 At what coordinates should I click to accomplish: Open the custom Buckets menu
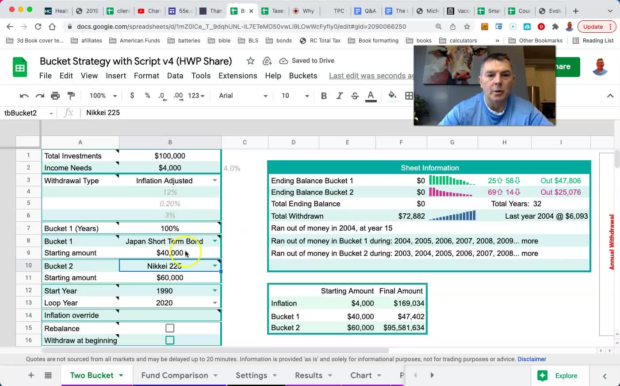(x=303, y=76)
